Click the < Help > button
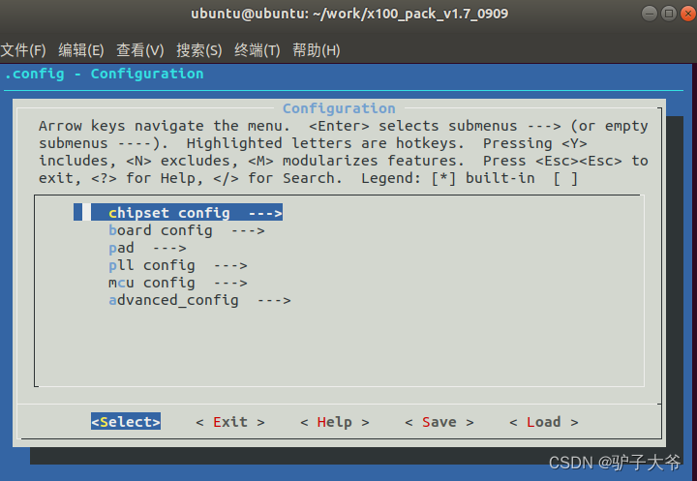 coord(335,422)
